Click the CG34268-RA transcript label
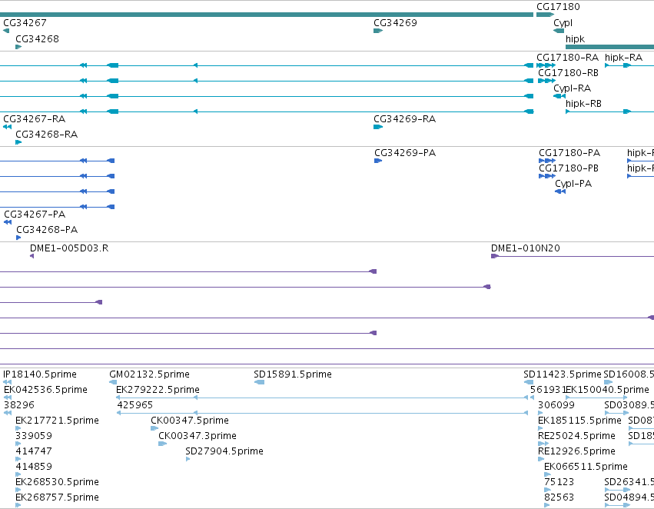This screenshot has height=509, width=654. click(46, 135)
